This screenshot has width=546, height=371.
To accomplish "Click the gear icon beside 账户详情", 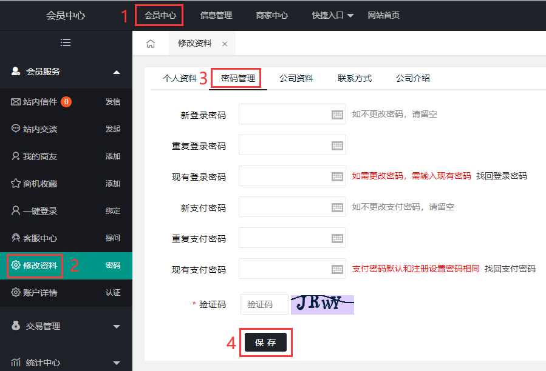I will (16, 292).
